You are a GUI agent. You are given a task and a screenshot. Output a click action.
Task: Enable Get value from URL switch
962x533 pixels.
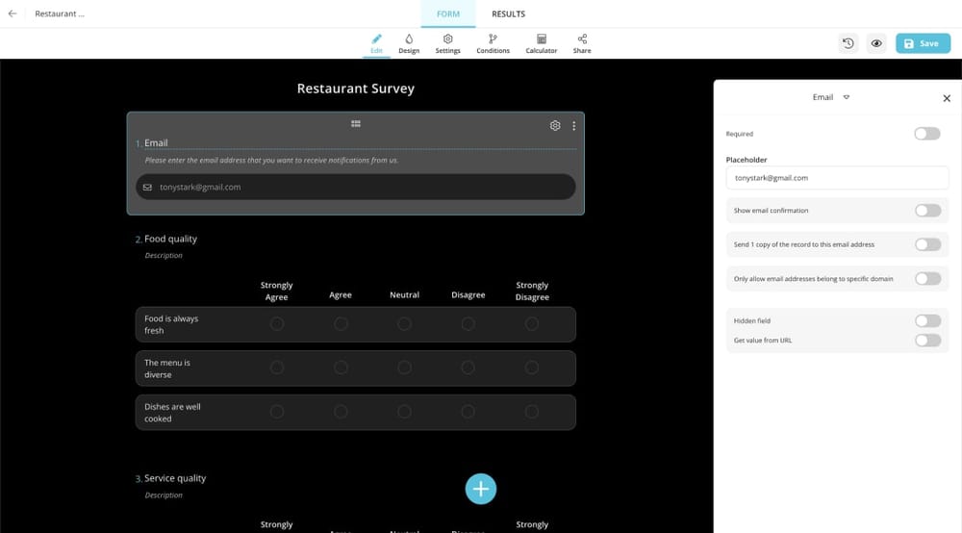[926, 341]
